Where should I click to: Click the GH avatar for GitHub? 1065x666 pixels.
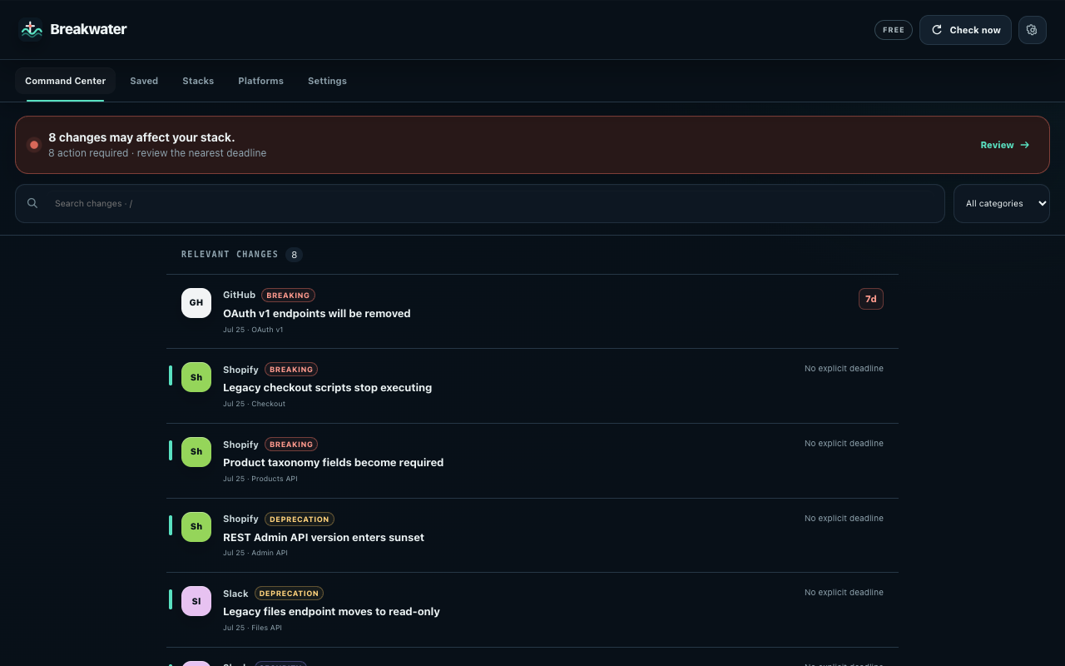[x=196, y=303]
